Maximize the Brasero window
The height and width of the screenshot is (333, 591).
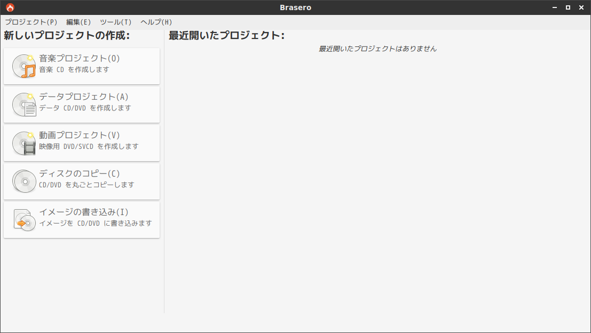click(568, 7)
